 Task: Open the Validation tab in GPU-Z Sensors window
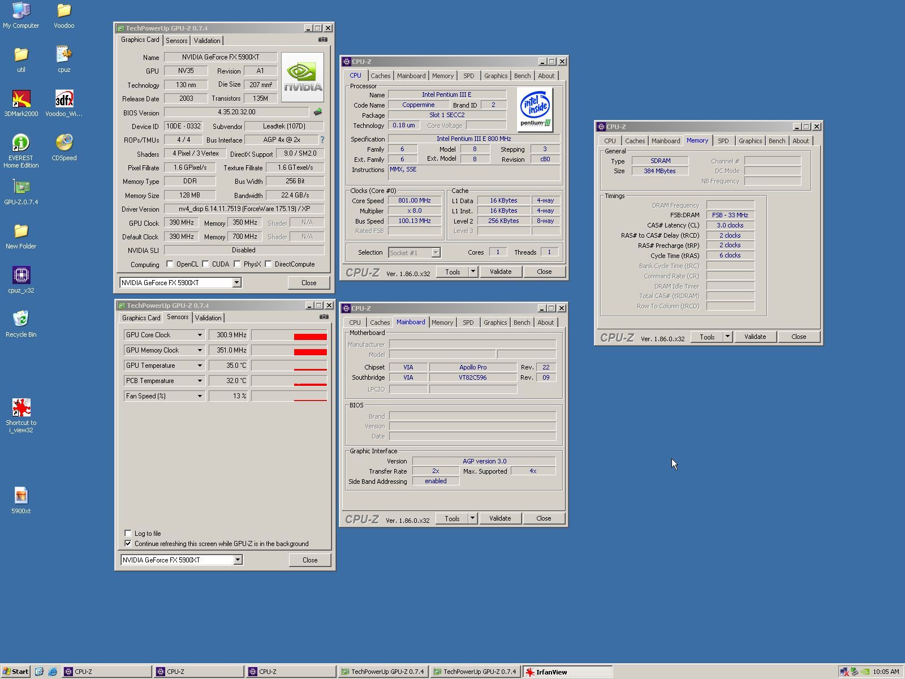tap(208, 318)
